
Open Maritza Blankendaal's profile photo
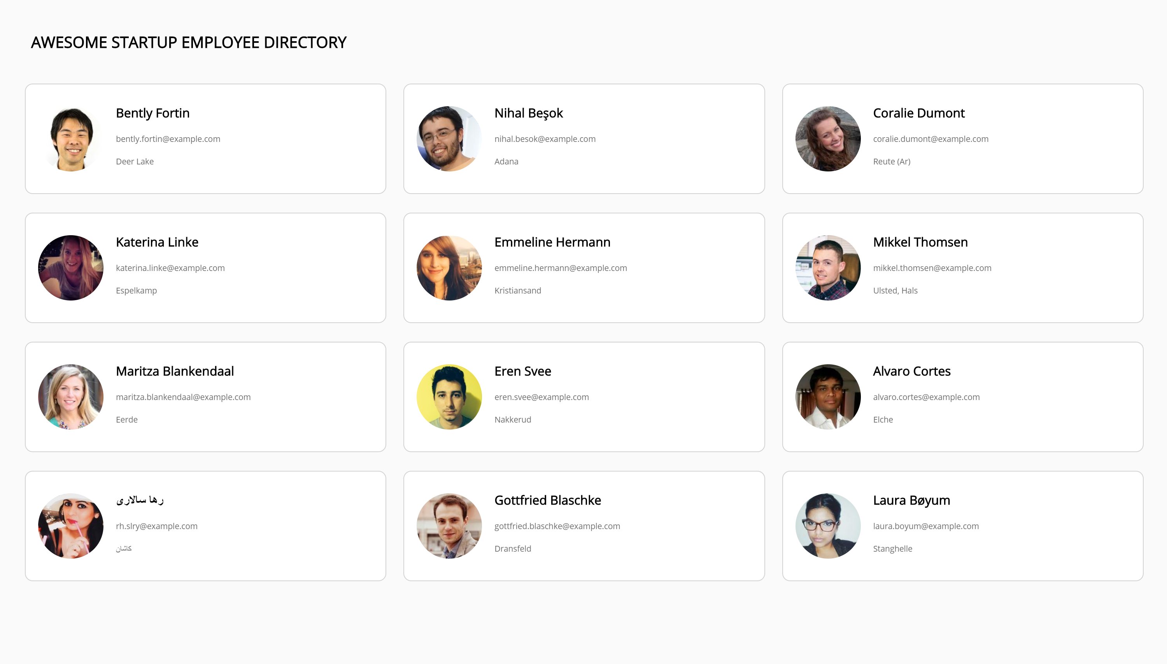71,397
